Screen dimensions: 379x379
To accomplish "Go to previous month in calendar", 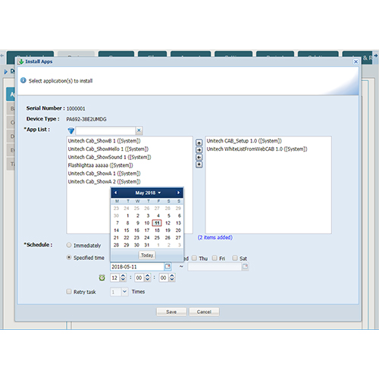I will 116,193.
